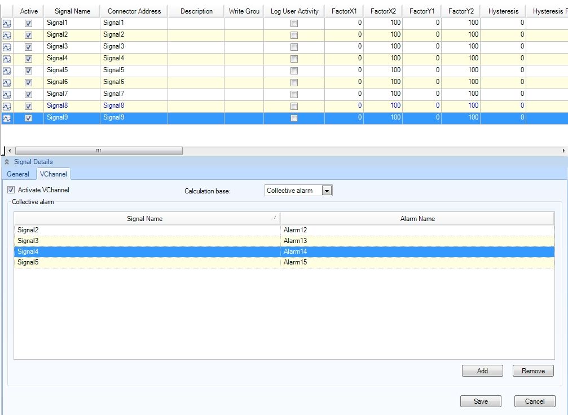
Task: Click the horizontal scrollbar thumb of signal grid
Action: (99, 151)
